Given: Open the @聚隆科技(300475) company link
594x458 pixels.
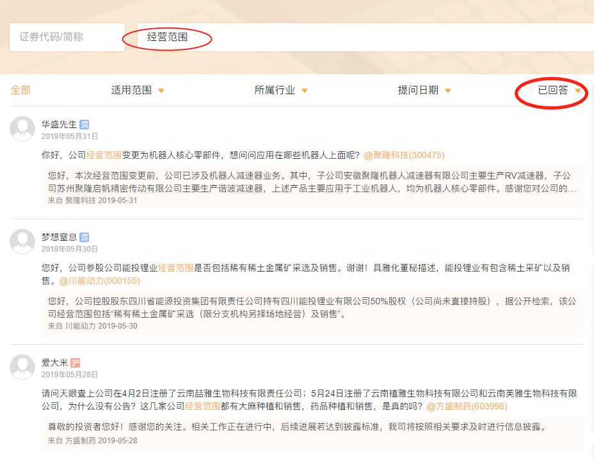Looking at the screenshot, I should pyautogui.click(x=404, y=155).
